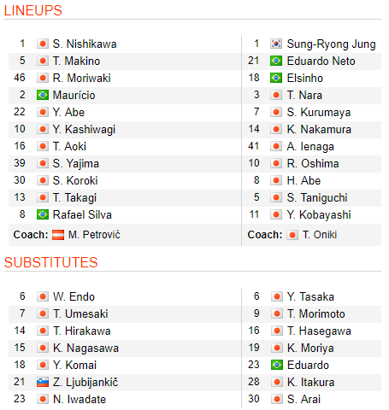389x410 pixels.
Task: Click the Brazil flag next to Rafael Silva
Action: coord(43,214)
